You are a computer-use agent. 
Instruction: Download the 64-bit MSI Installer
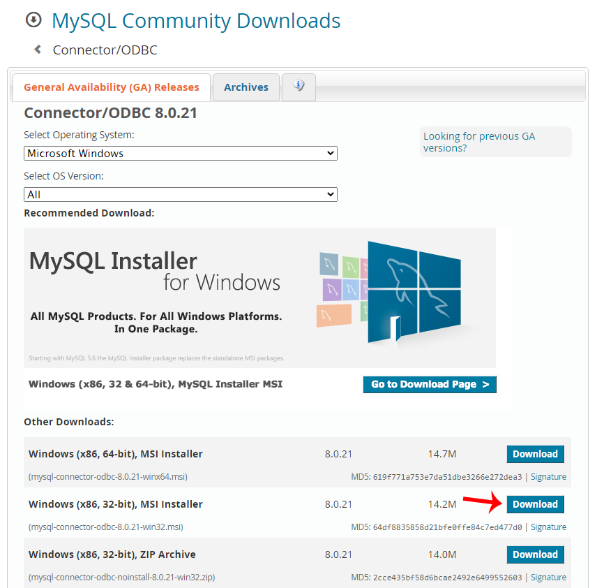(535, 454)
